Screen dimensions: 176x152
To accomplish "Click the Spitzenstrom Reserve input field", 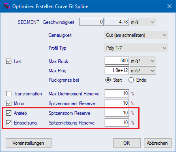I will coord(117,113).
